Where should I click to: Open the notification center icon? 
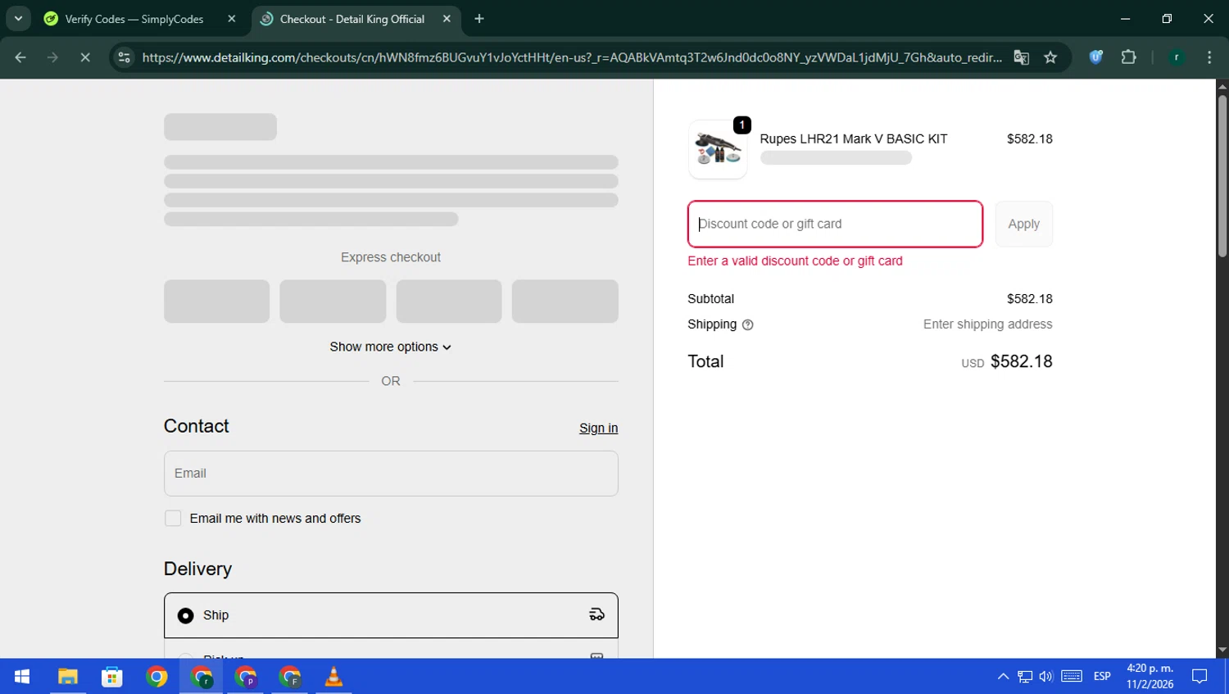click(x=1200, y=677)
